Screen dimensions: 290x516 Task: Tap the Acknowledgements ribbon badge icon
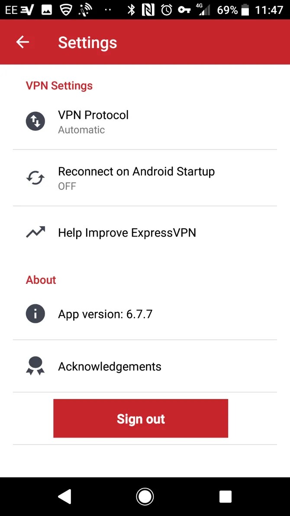click(35, 366)
